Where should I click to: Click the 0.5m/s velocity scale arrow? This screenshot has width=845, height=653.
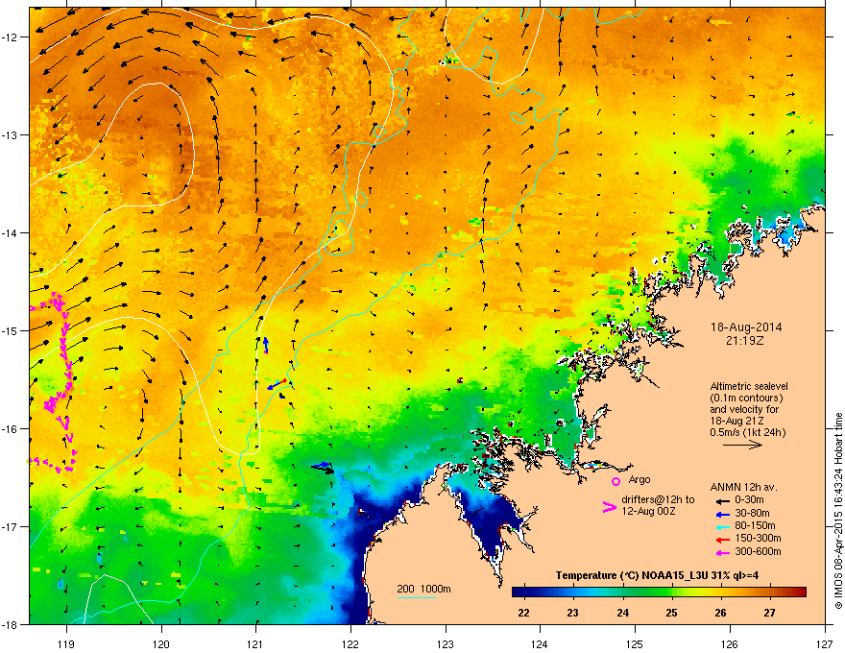point(742,445)
